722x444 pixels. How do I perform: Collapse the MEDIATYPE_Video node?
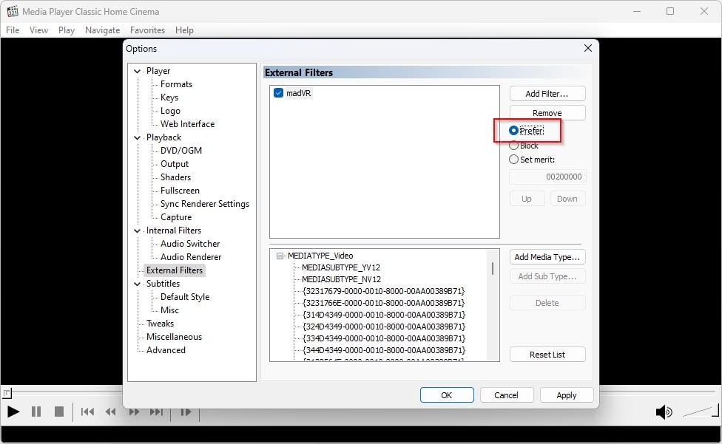[280, 256]
